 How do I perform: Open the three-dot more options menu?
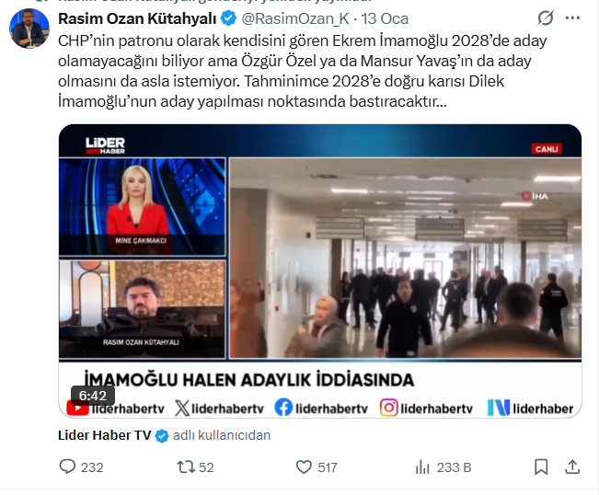click(x=572, y=18)
